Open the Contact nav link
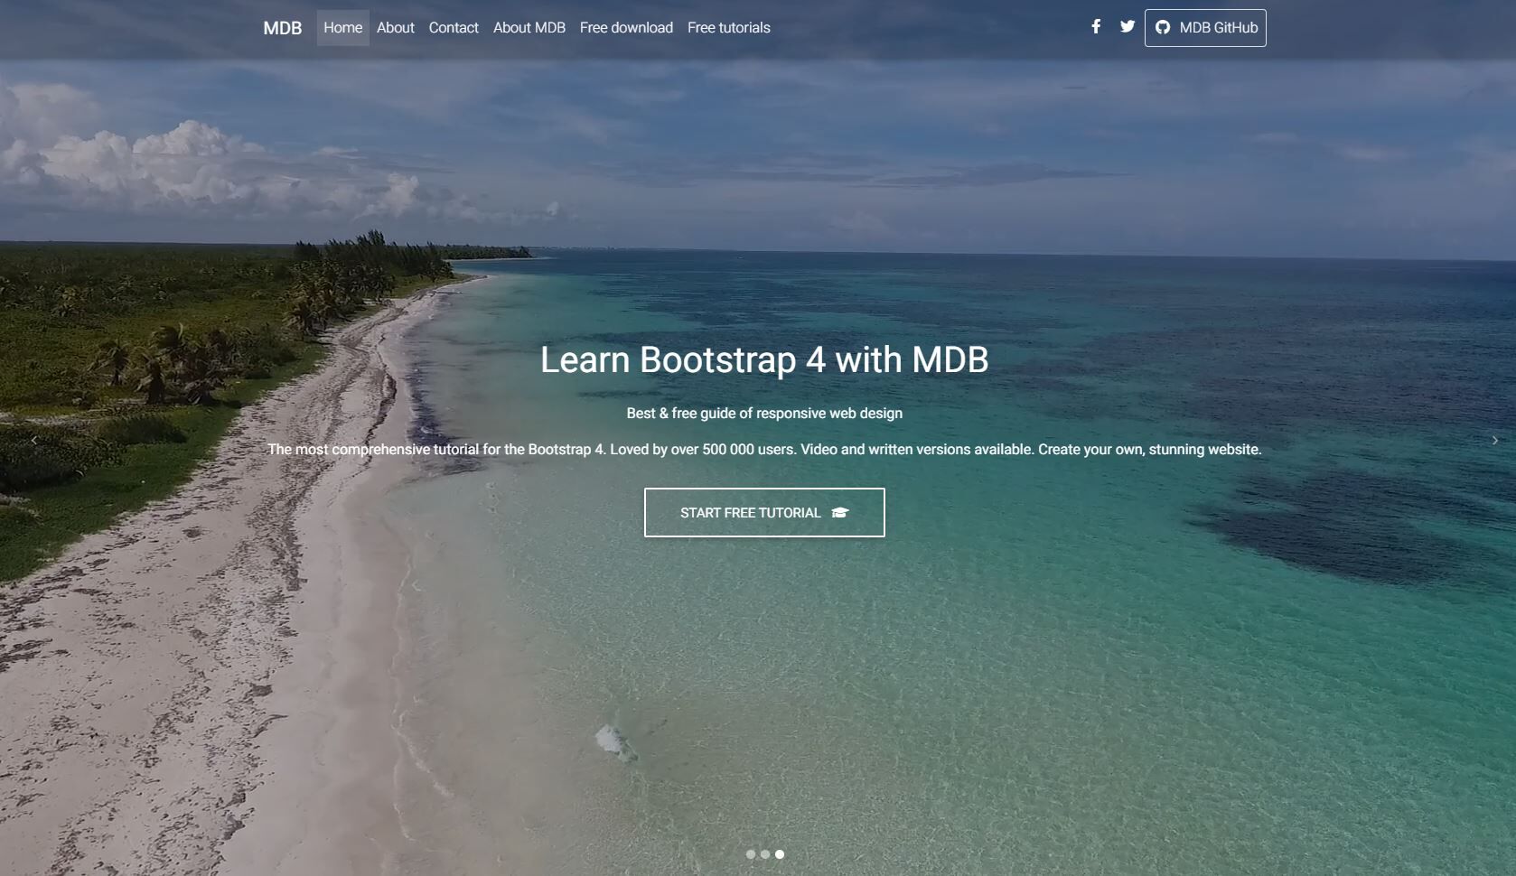This screenshot has width=1516, height=876. [454, 28]
